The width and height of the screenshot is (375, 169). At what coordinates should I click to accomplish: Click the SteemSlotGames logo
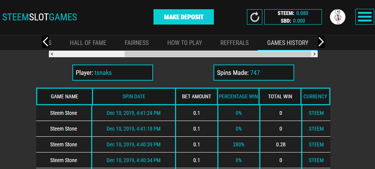40,17
